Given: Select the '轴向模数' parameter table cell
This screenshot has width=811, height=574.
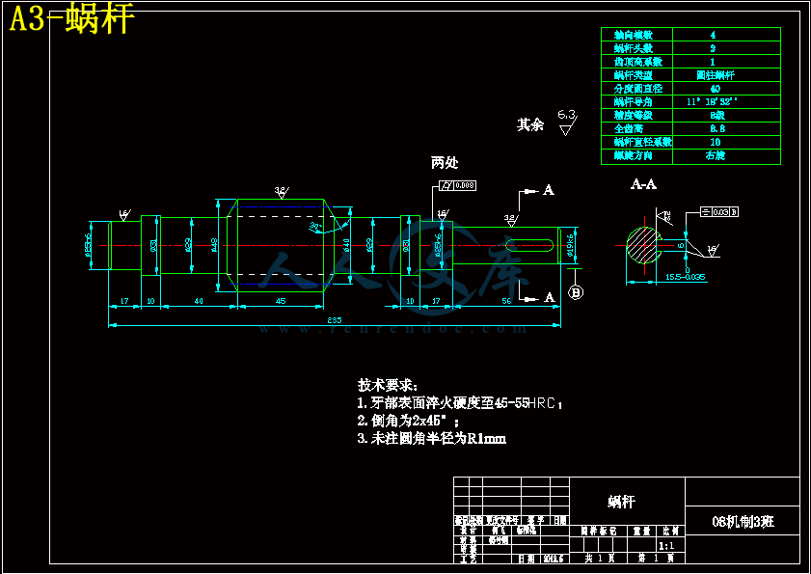Looking at the screenshot, I should [636, 35].
